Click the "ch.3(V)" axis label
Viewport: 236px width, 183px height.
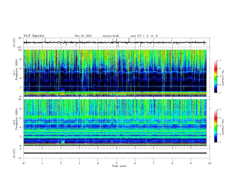[x=14, y=154]
